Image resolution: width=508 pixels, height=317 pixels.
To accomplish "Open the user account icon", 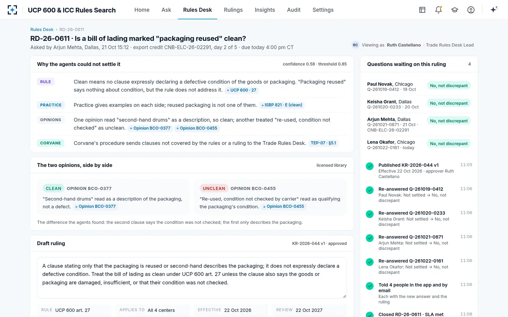I will pyautogui.click(x=471, y=10).
